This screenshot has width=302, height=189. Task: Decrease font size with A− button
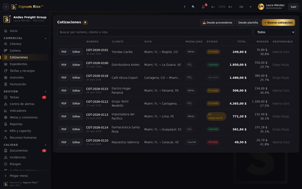tap(213, 7)
